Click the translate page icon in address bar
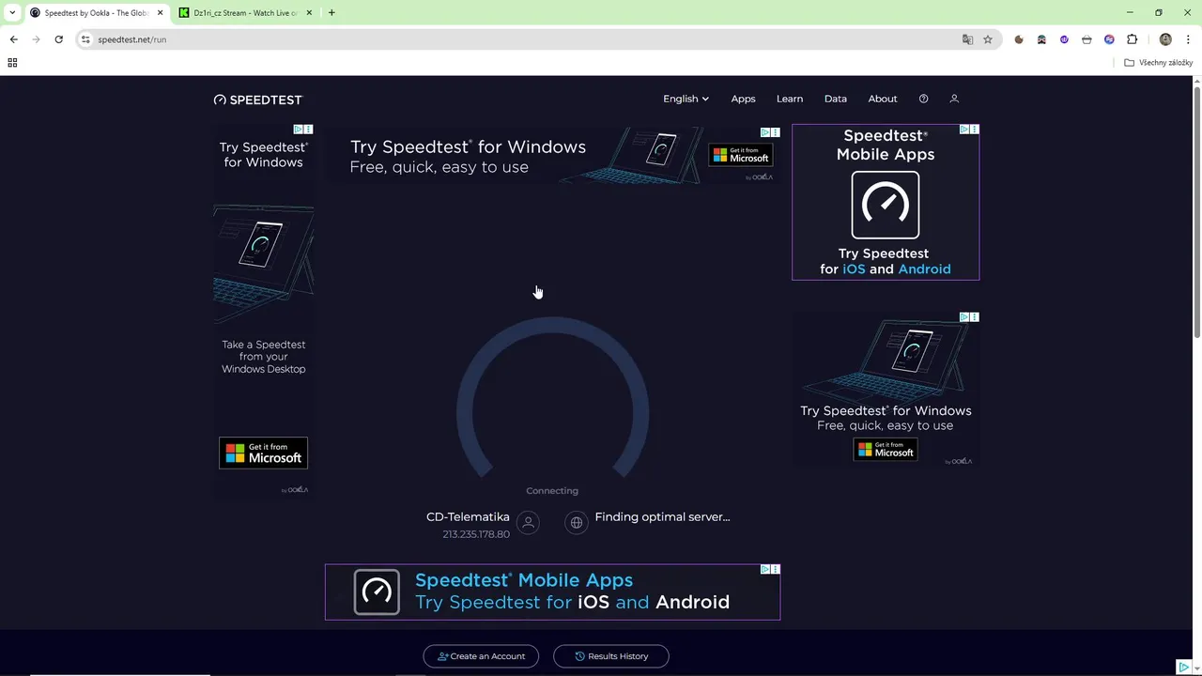This screenshot has height=676, width=1202. (x=967, y=39)
